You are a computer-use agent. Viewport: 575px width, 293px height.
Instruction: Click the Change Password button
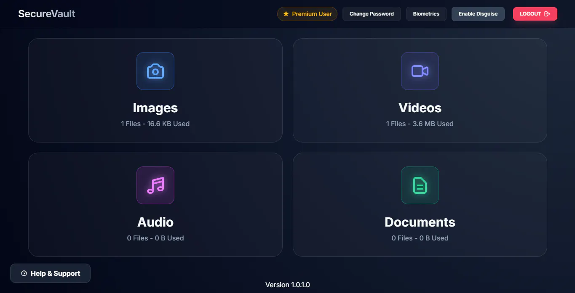[372, 14]
